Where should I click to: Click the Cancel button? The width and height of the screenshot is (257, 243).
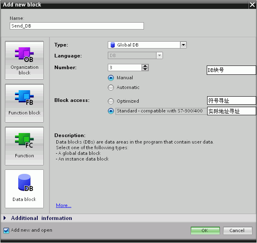point(238,230)
